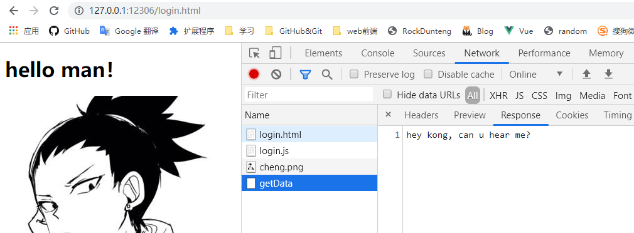This screenshot has width=634, height=233.
Task: Select the XHR filter type
Action: pos(498,96)
